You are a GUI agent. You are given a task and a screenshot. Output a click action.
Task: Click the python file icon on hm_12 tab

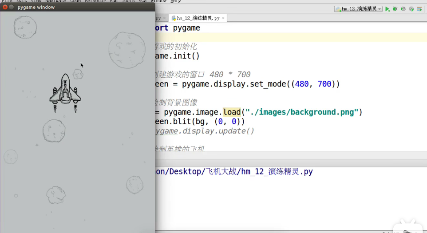[x=174, y=18]
